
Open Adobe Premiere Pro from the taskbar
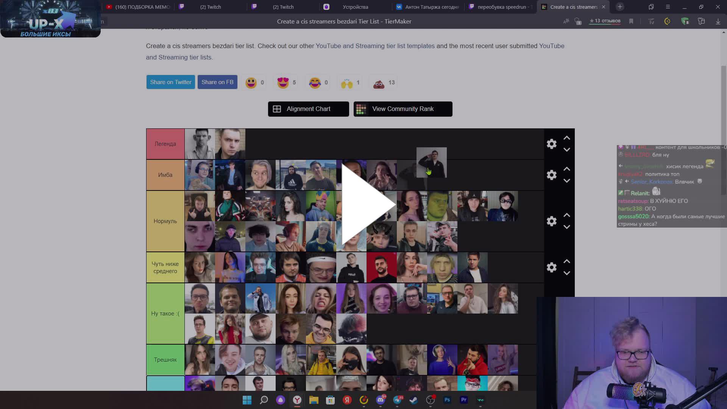click(464, 400)
